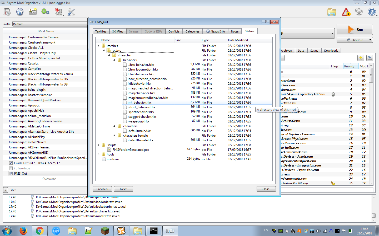Click the log pane scrollbar down arrow

pyautogui.click(x=373, y=220)
